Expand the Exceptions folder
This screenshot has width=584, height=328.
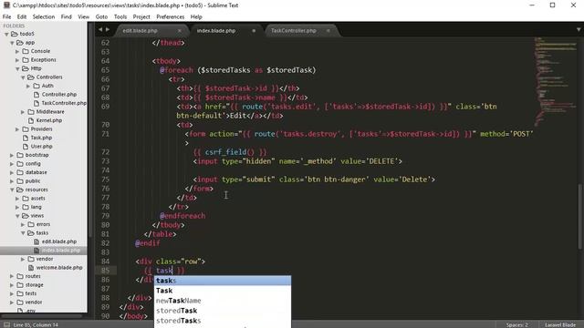(17, 60)
